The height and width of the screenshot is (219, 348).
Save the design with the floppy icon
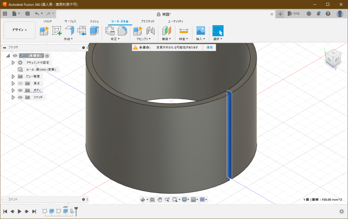[28, 14]
